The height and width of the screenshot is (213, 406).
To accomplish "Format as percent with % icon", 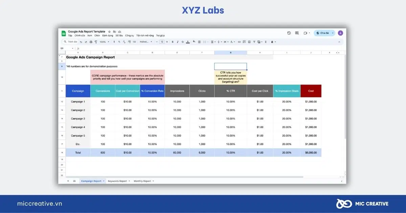I will [x=119, y=42].
